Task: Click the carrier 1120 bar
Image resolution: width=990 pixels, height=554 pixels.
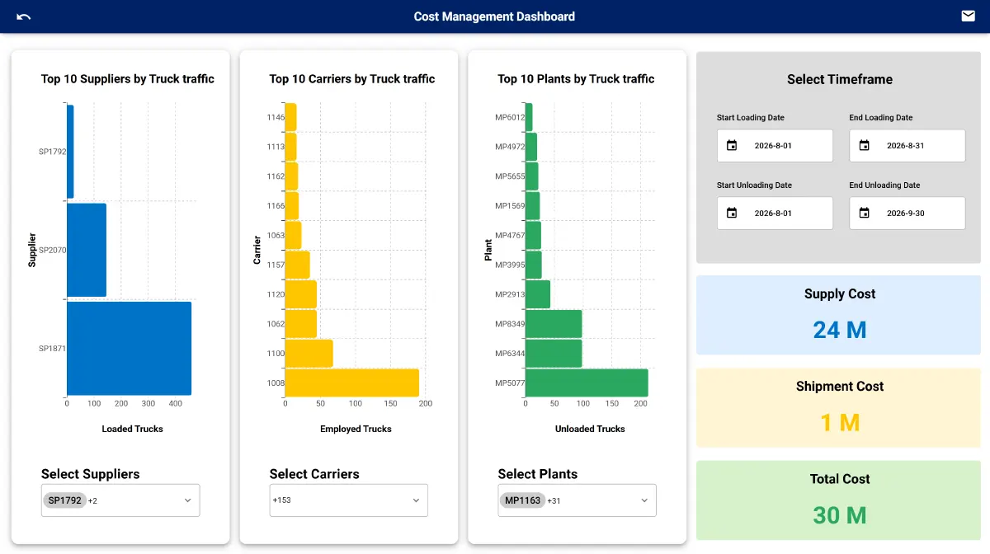Action: click(x=301, y=294)
